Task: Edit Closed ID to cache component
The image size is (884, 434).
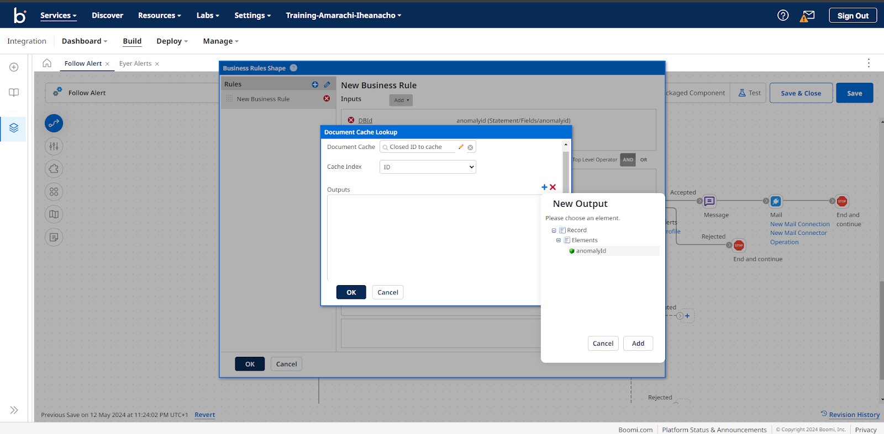Action: [461, 147]
